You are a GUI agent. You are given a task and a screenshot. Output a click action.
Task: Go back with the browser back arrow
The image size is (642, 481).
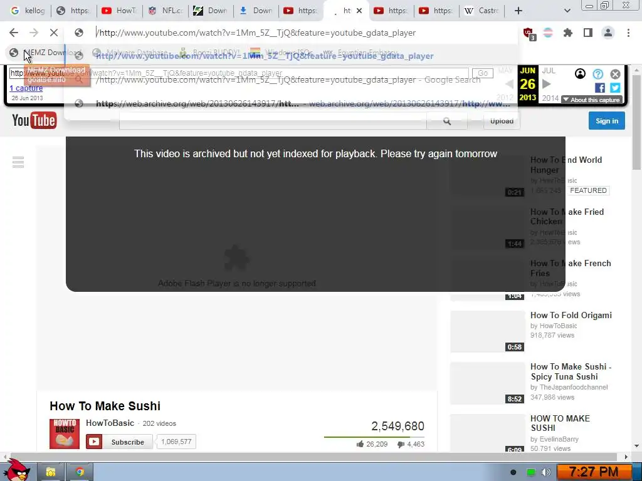point(14,33)
